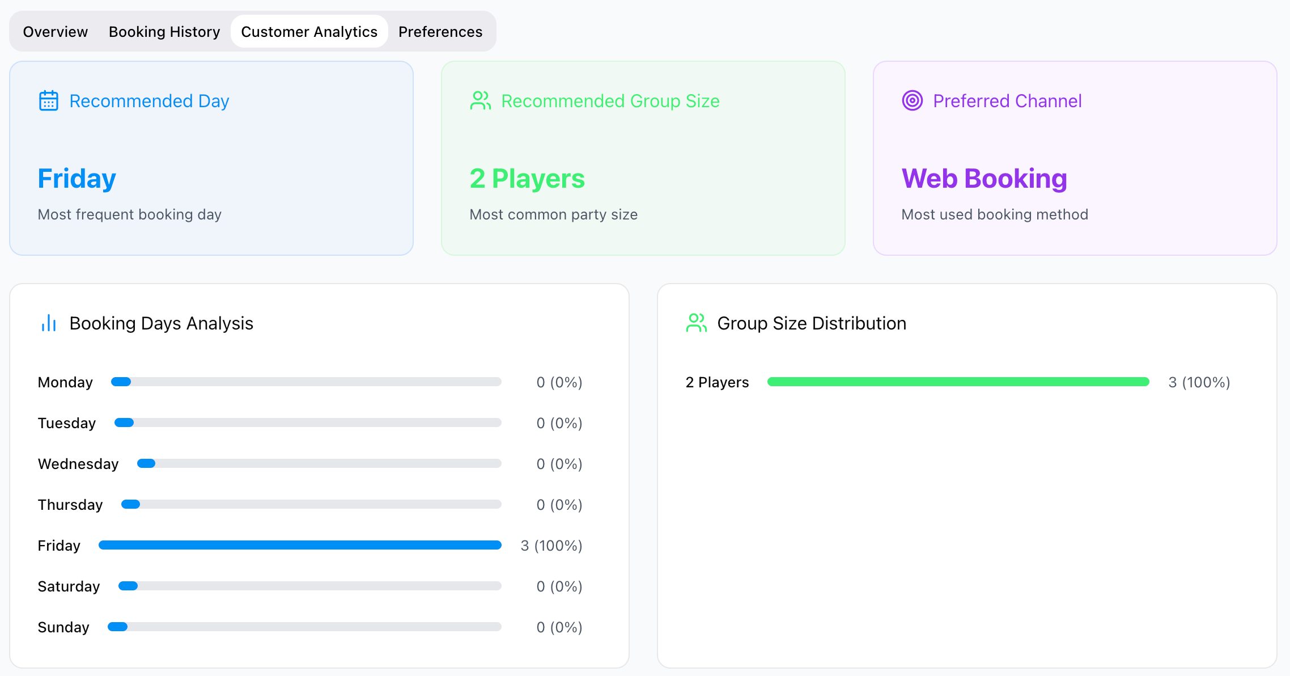Click the 2 Players green distribution bar
This screenshot has height=676, width=1290.
[958, 382]
